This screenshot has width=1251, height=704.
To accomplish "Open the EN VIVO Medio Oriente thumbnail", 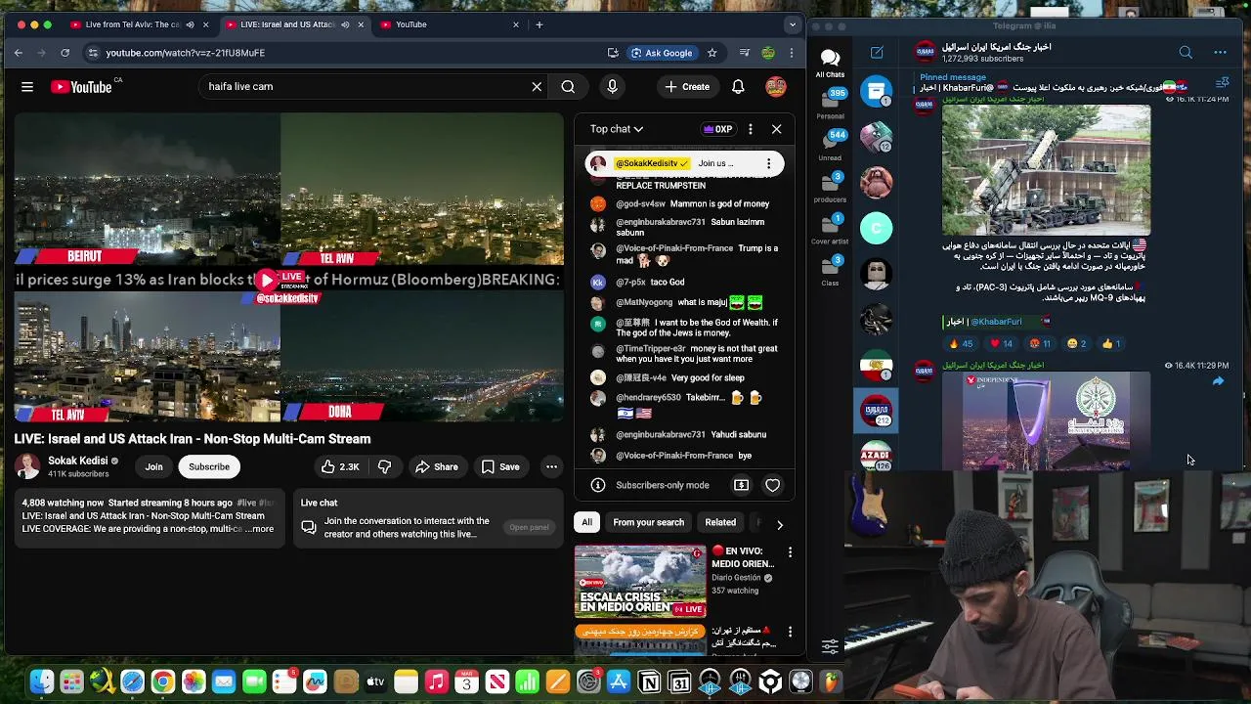I will (x=640, y=581).
